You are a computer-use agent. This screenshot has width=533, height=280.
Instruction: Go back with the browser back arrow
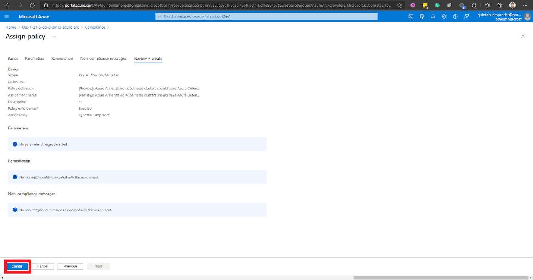coord(7,5)
